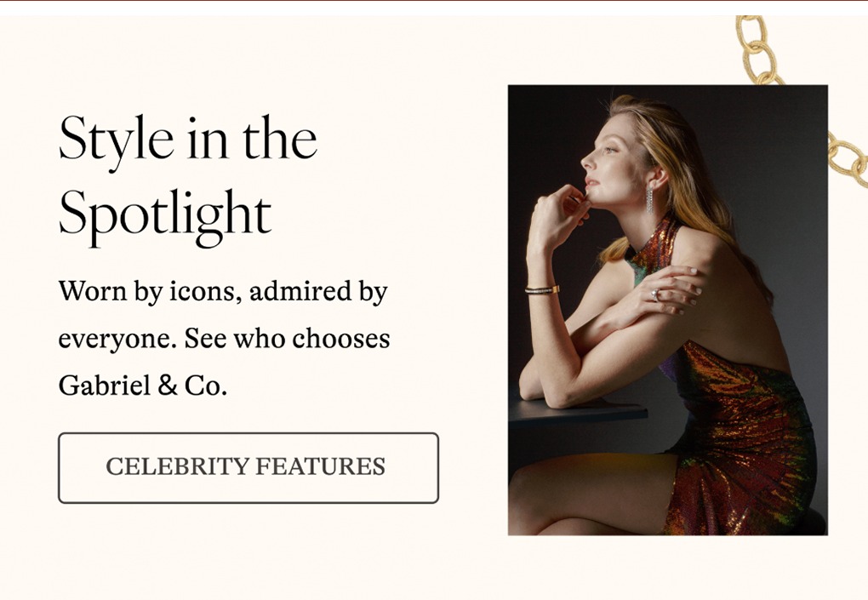868x600 pixels.
Task: Click the top red banner border
Action: pos(434,3)
